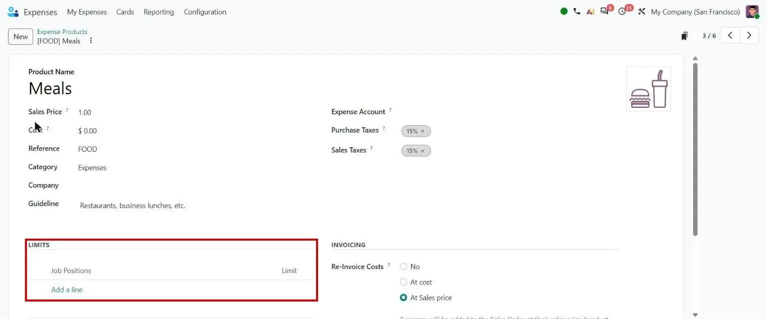The image size is (767, 319).
Task: Select the At Sales price option
Action: pyautogui.click(x=403, y=298)
